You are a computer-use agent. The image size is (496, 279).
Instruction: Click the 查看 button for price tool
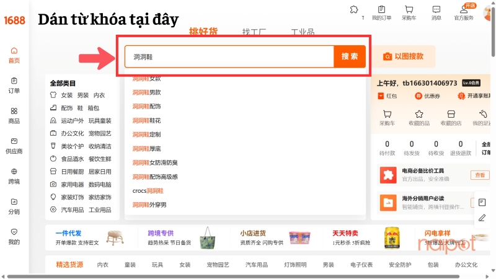click(x=480, y=175)
